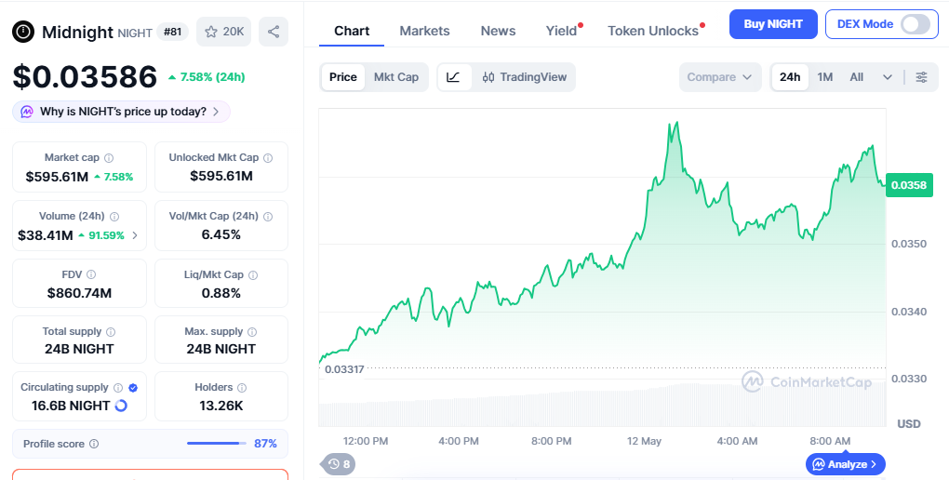The image size is (949, 480).
Task: Click the USD currency axis label
Action: pyautogui.click(x=908, y=423)
